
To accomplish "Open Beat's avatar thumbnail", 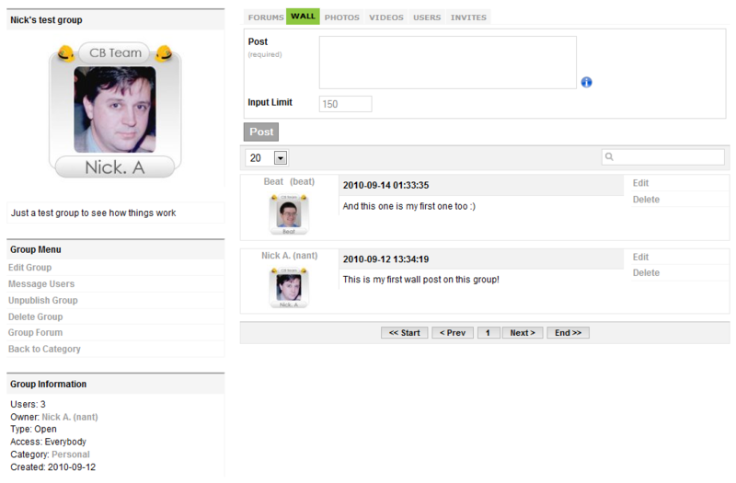I will (x=289, y=214).
